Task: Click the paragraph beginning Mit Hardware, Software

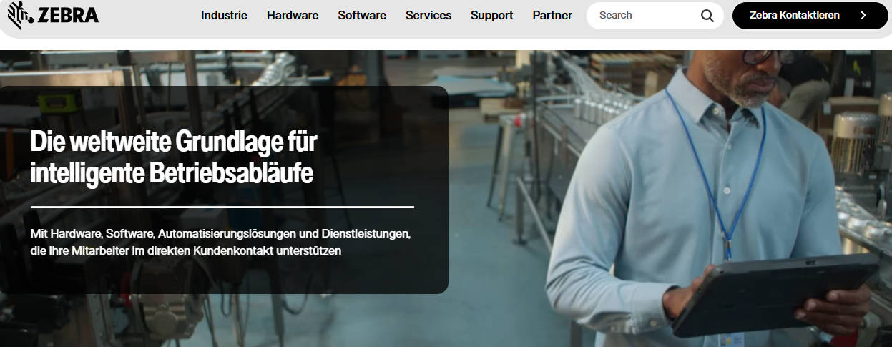Action: coord(220,243)
